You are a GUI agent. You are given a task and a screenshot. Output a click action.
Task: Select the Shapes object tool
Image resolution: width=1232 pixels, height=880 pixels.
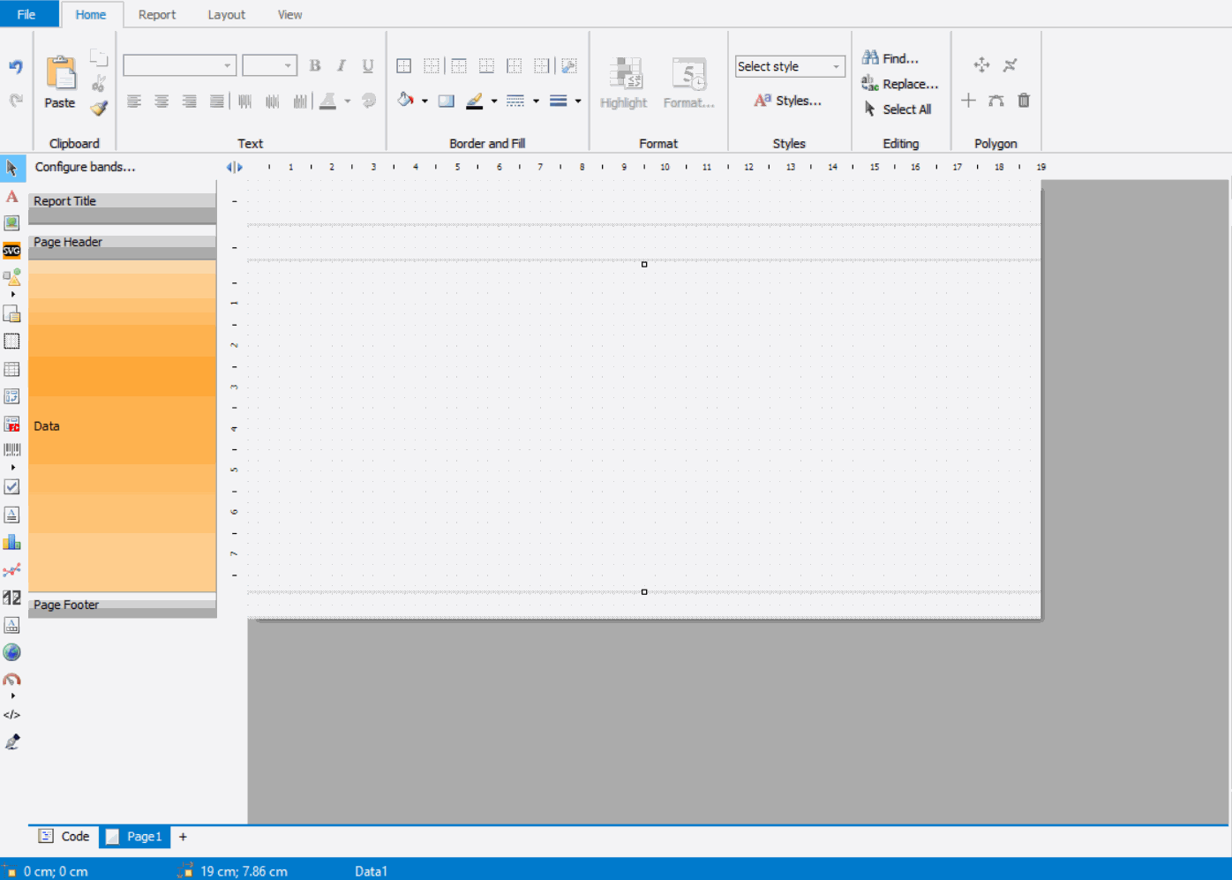pyautogui.click(x=11, y=277)
